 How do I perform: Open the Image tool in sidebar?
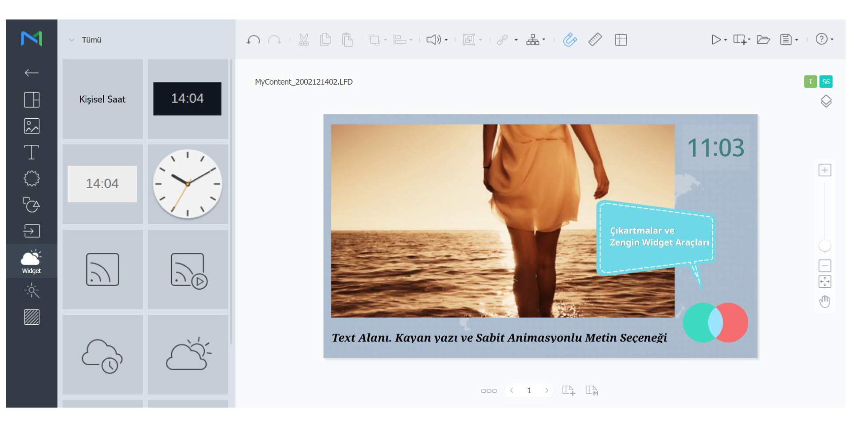pos(31,126)
